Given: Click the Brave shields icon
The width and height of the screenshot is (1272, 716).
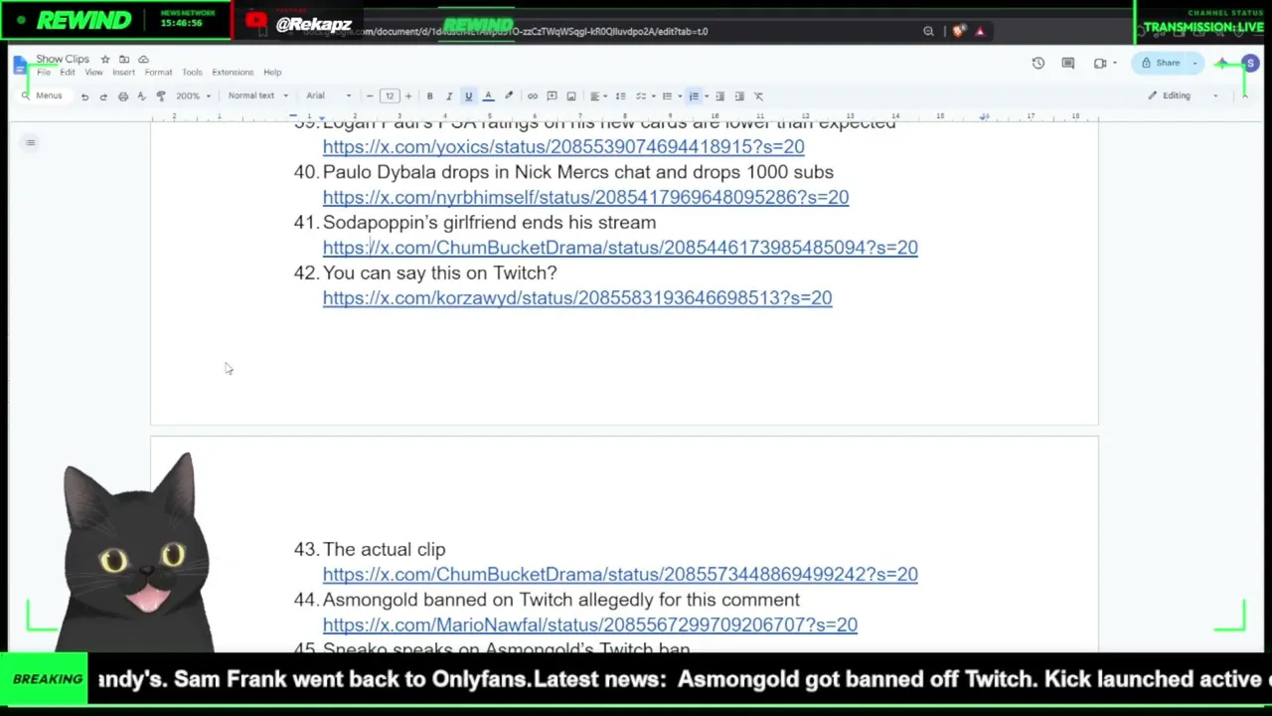Looking at the screenshot, I should [957, 32].
